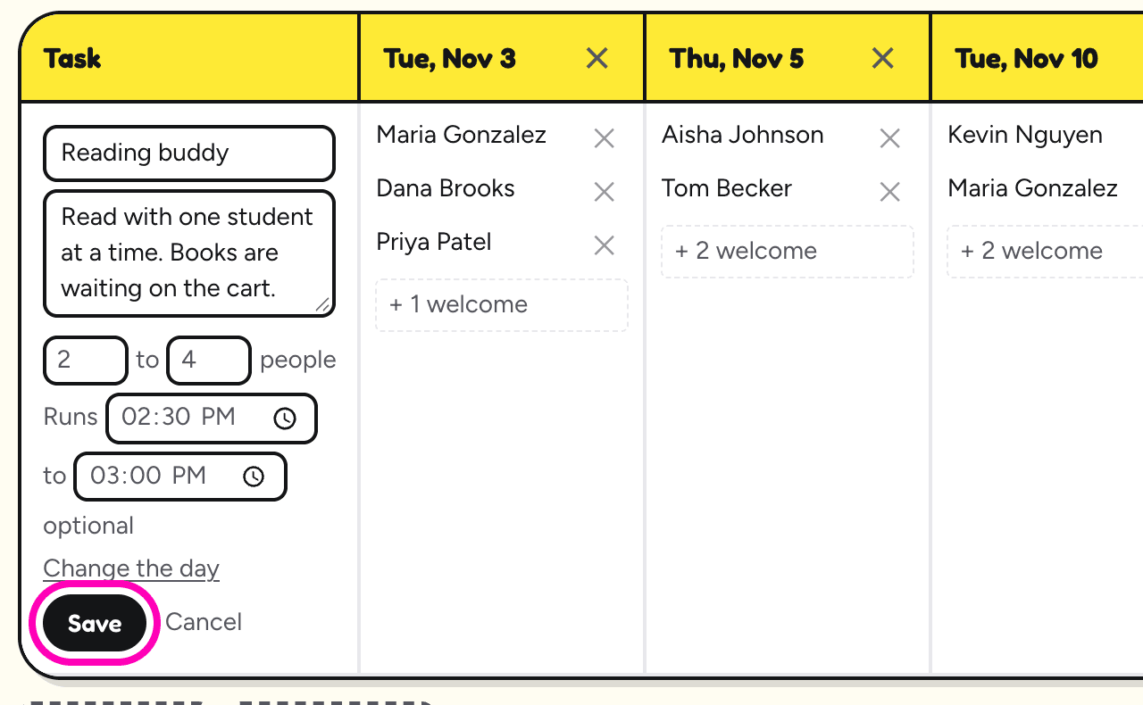The height and width of the screenshot is (705, 1143).
Task: Edit the task description text area
Action: 189,253
